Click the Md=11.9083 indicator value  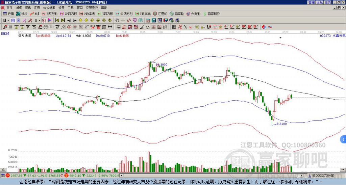(x=84, y=35)
